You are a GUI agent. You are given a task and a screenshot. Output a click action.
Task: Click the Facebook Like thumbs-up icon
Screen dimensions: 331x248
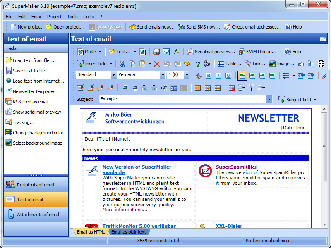301,64
